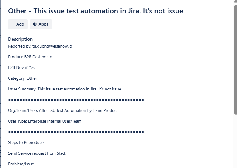This screenshot has height=168, width=237.
Task: Click the vertical scrollbar thumb
Action: (236, 60)
